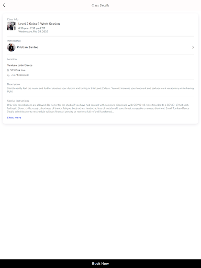This screenshot has width=201, height=268.
Task: Expand instructor details with the right chevron
Action: coord(193,47)
